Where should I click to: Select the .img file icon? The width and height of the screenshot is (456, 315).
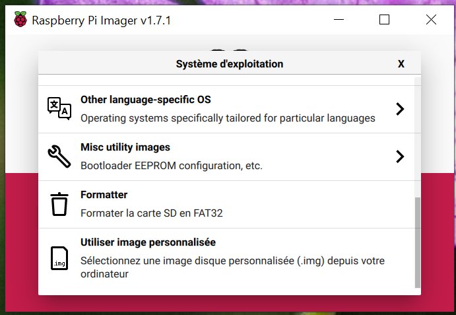pos(59,258)
